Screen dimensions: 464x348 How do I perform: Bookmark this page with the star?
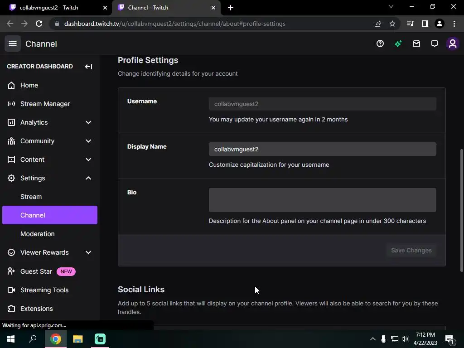[x=392, y=24]
